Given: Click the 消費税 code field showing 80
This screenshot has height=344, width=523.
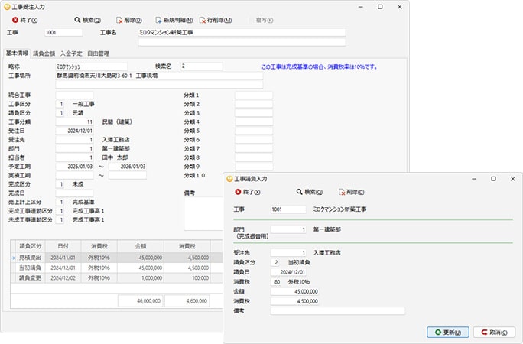Looking at the screenshot, I should (276, 282).
